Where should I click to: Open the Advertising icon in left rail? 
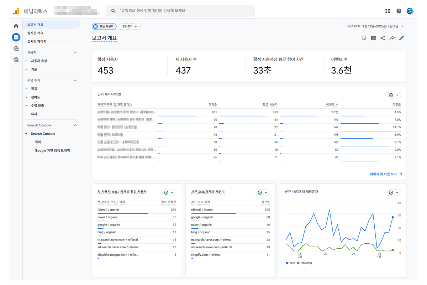coord(16,60)
